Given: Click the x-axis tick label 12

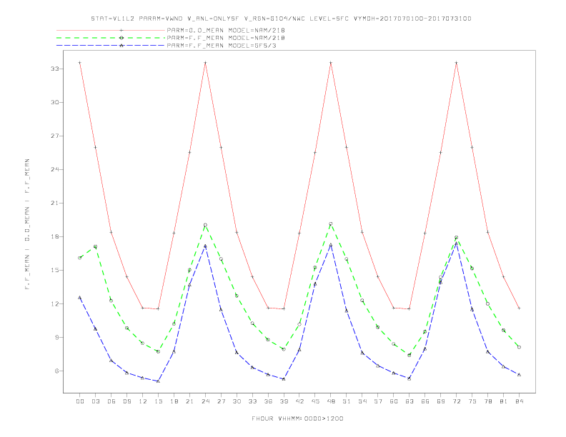Looking at the screenshot, I should tap(143, 401).
